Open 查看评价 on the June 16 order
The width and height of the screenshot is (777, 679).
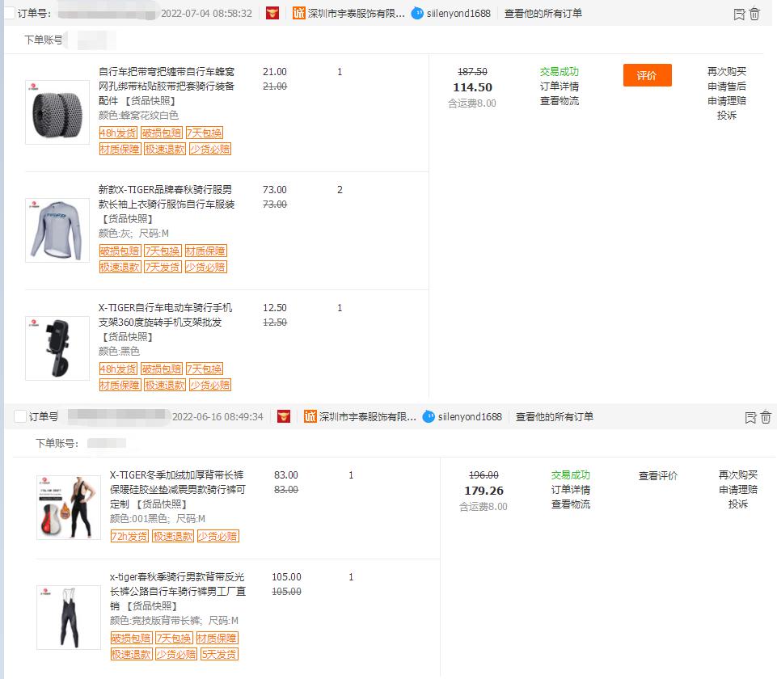[657, 477]
